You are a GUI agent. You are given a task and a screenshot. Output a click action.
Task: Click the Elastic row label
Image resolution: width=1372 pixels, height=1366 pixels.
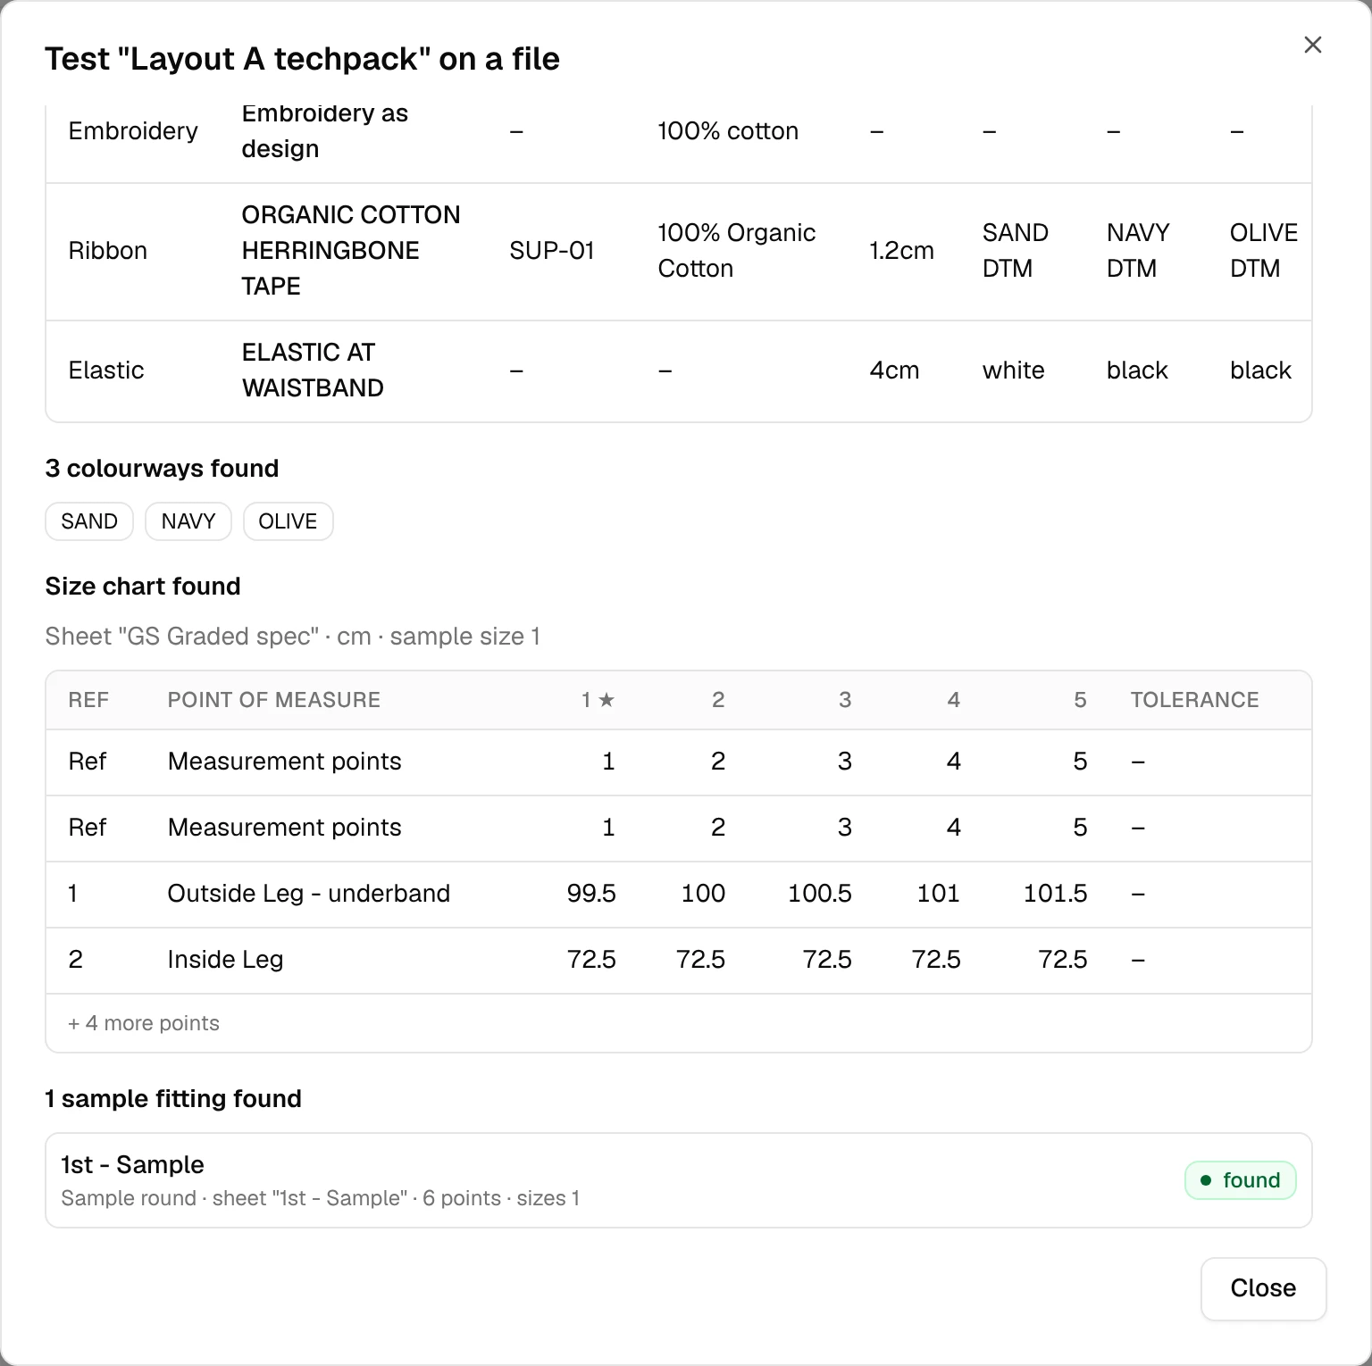(106, 371)
